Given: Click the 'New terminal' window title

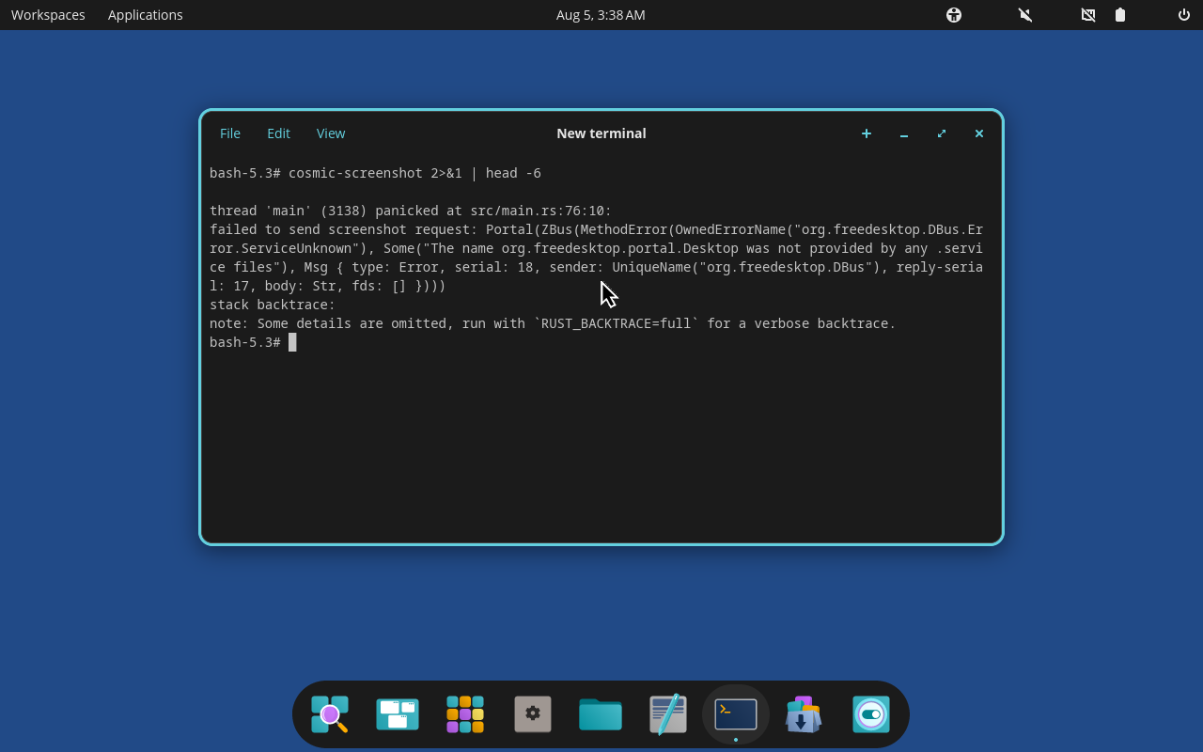Looking at the screenshot, I should 601,133.
